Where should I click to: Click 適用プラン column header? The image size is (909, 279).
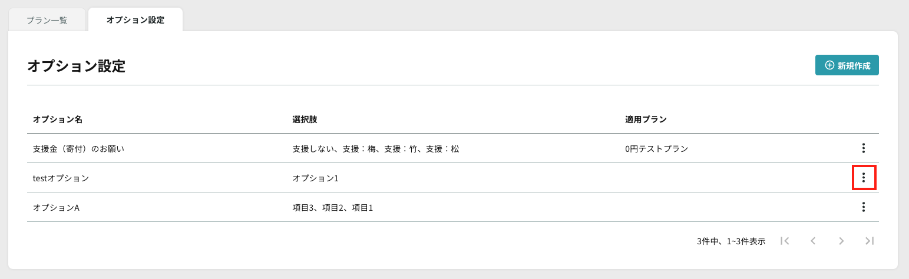click(646, 119)
